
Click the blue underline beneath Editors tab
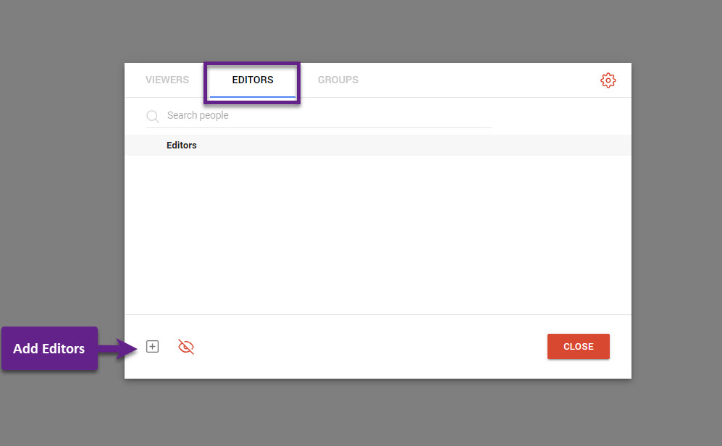pyautogui.click(x=253, y=96)
